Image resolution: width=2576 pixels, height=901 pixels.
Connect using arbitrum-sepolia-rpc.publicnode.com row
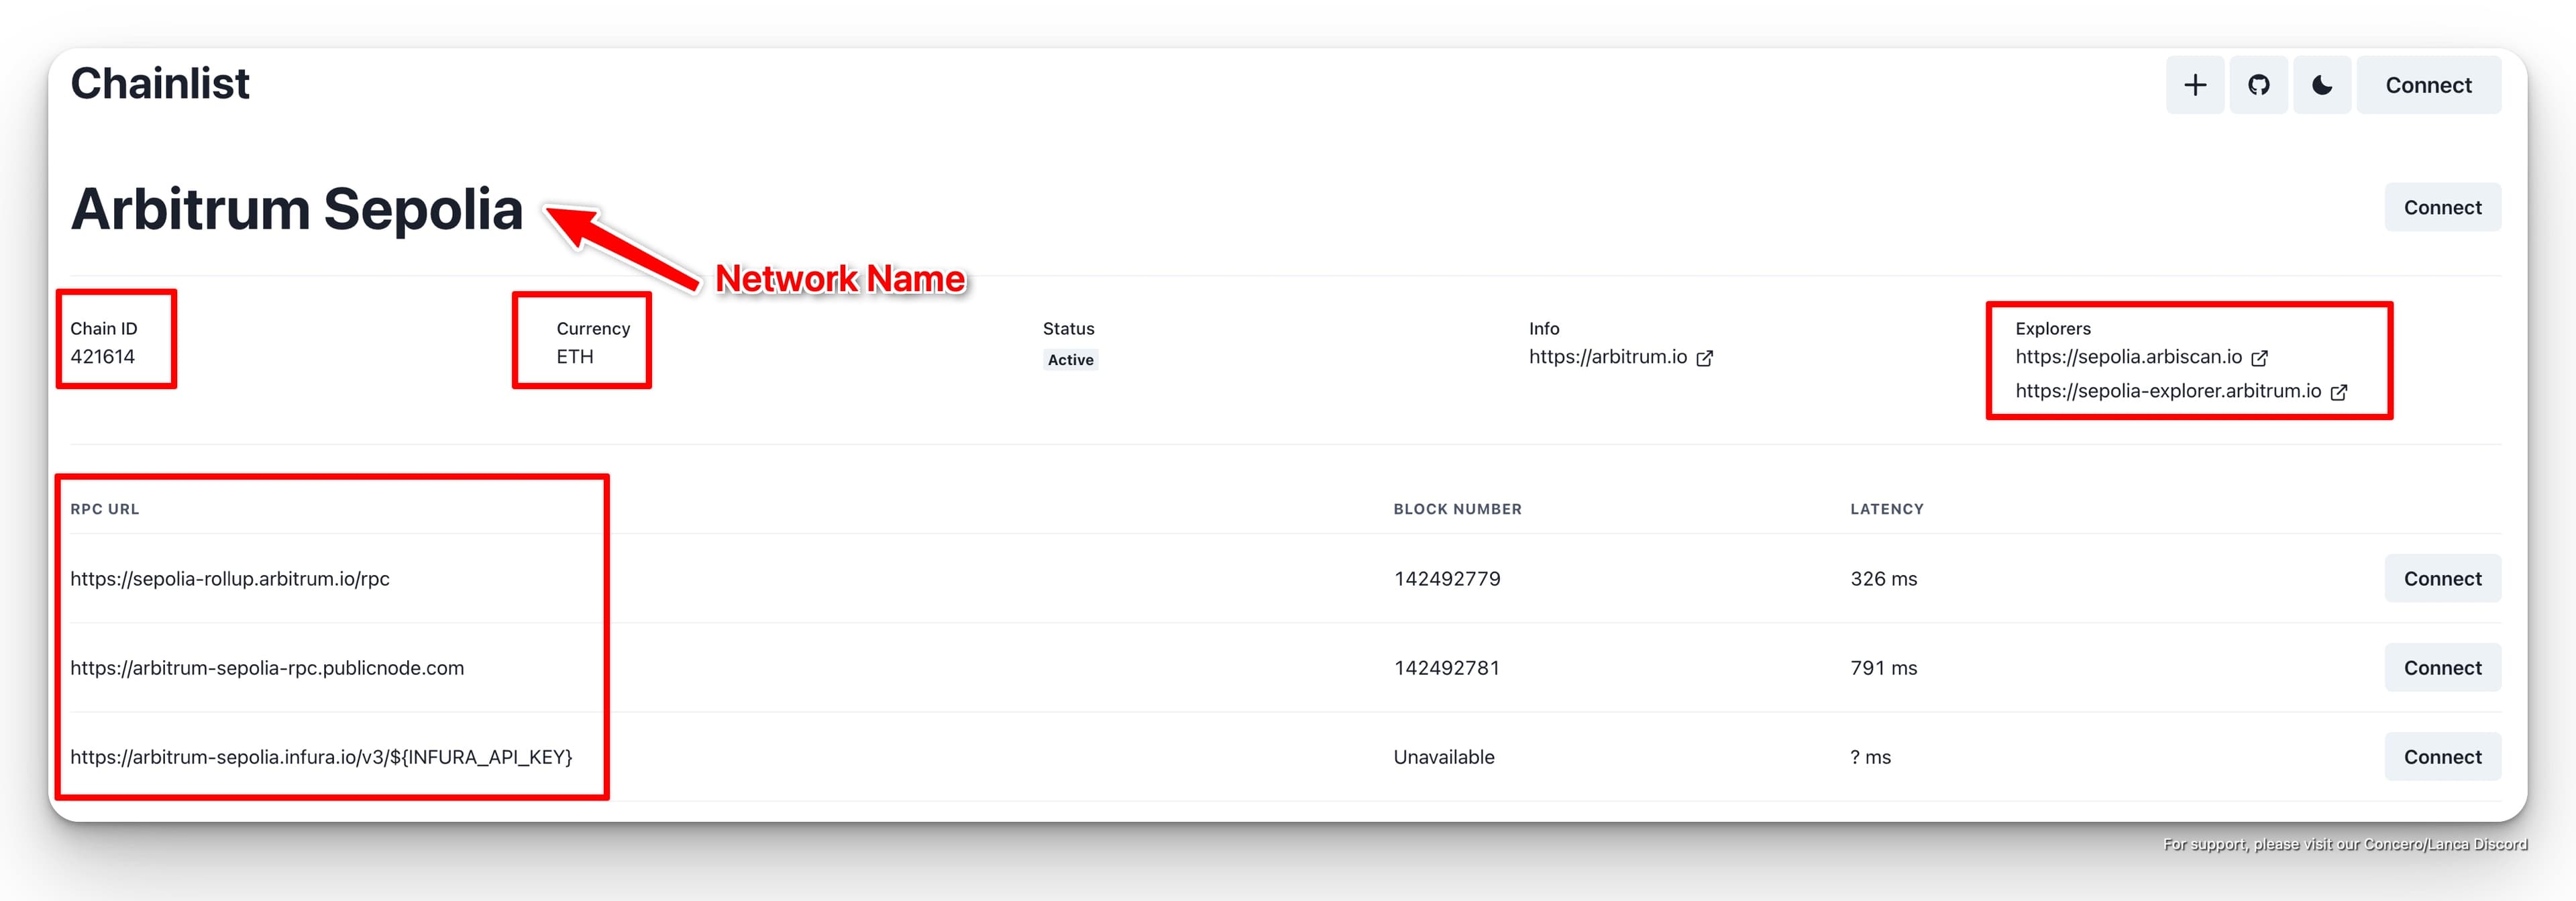click(2442, 667)
